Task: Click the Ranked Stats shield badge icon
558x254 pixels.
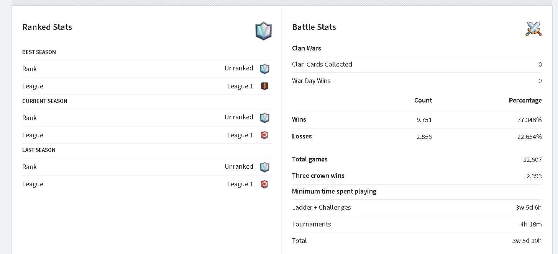Action: pos(264,31)
